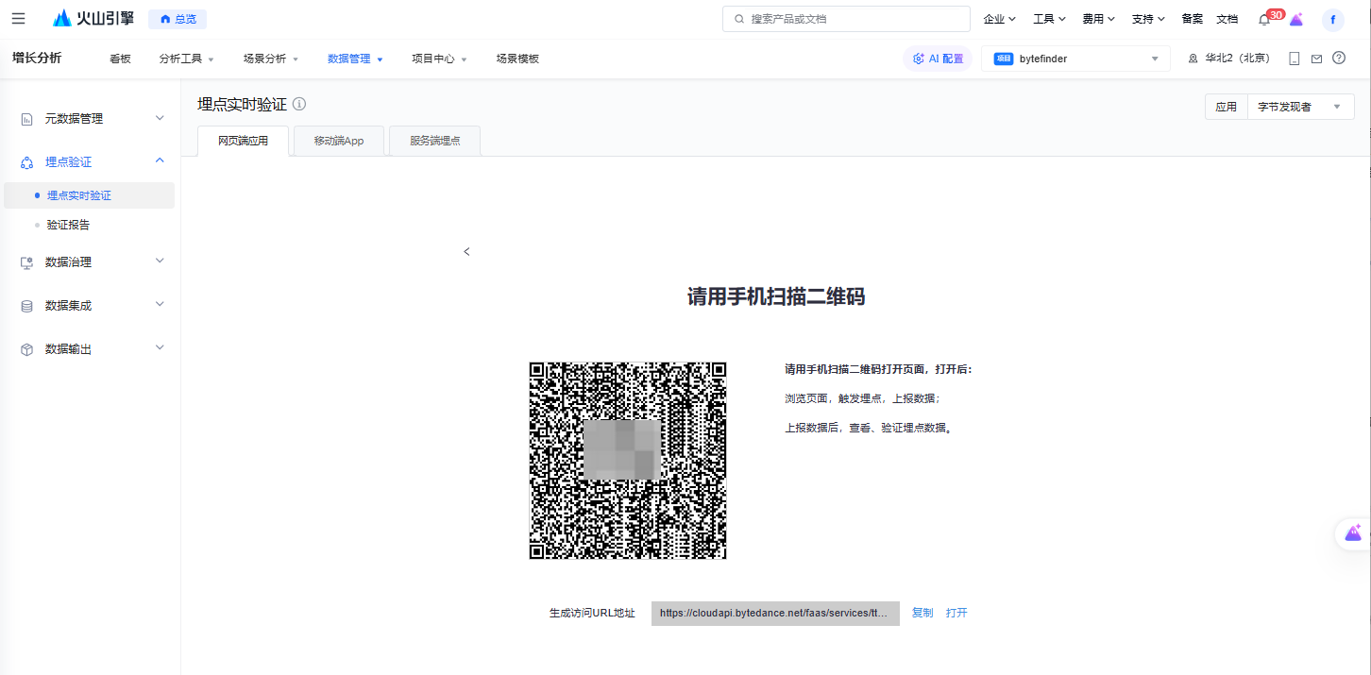The image size is (1371, 675).
Task: Open the 字节发现者 application dropdown
Action: click(1300, 107)
